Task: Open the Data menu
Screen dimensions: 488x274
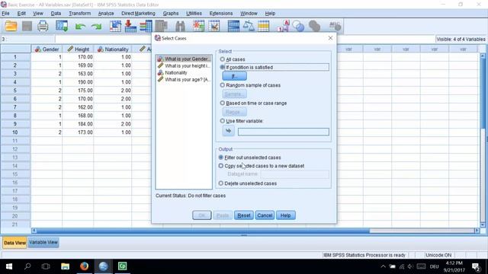Action: pos(56,14)
